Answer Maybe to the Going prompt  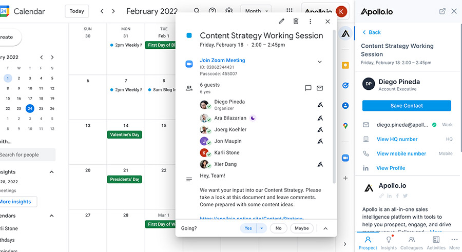click(302, 228)
